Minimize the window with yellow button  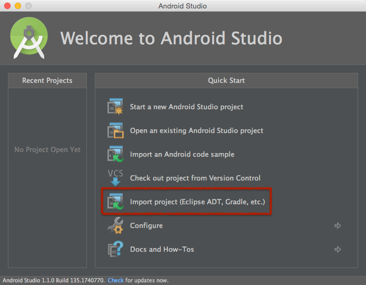tap(18, 6)
